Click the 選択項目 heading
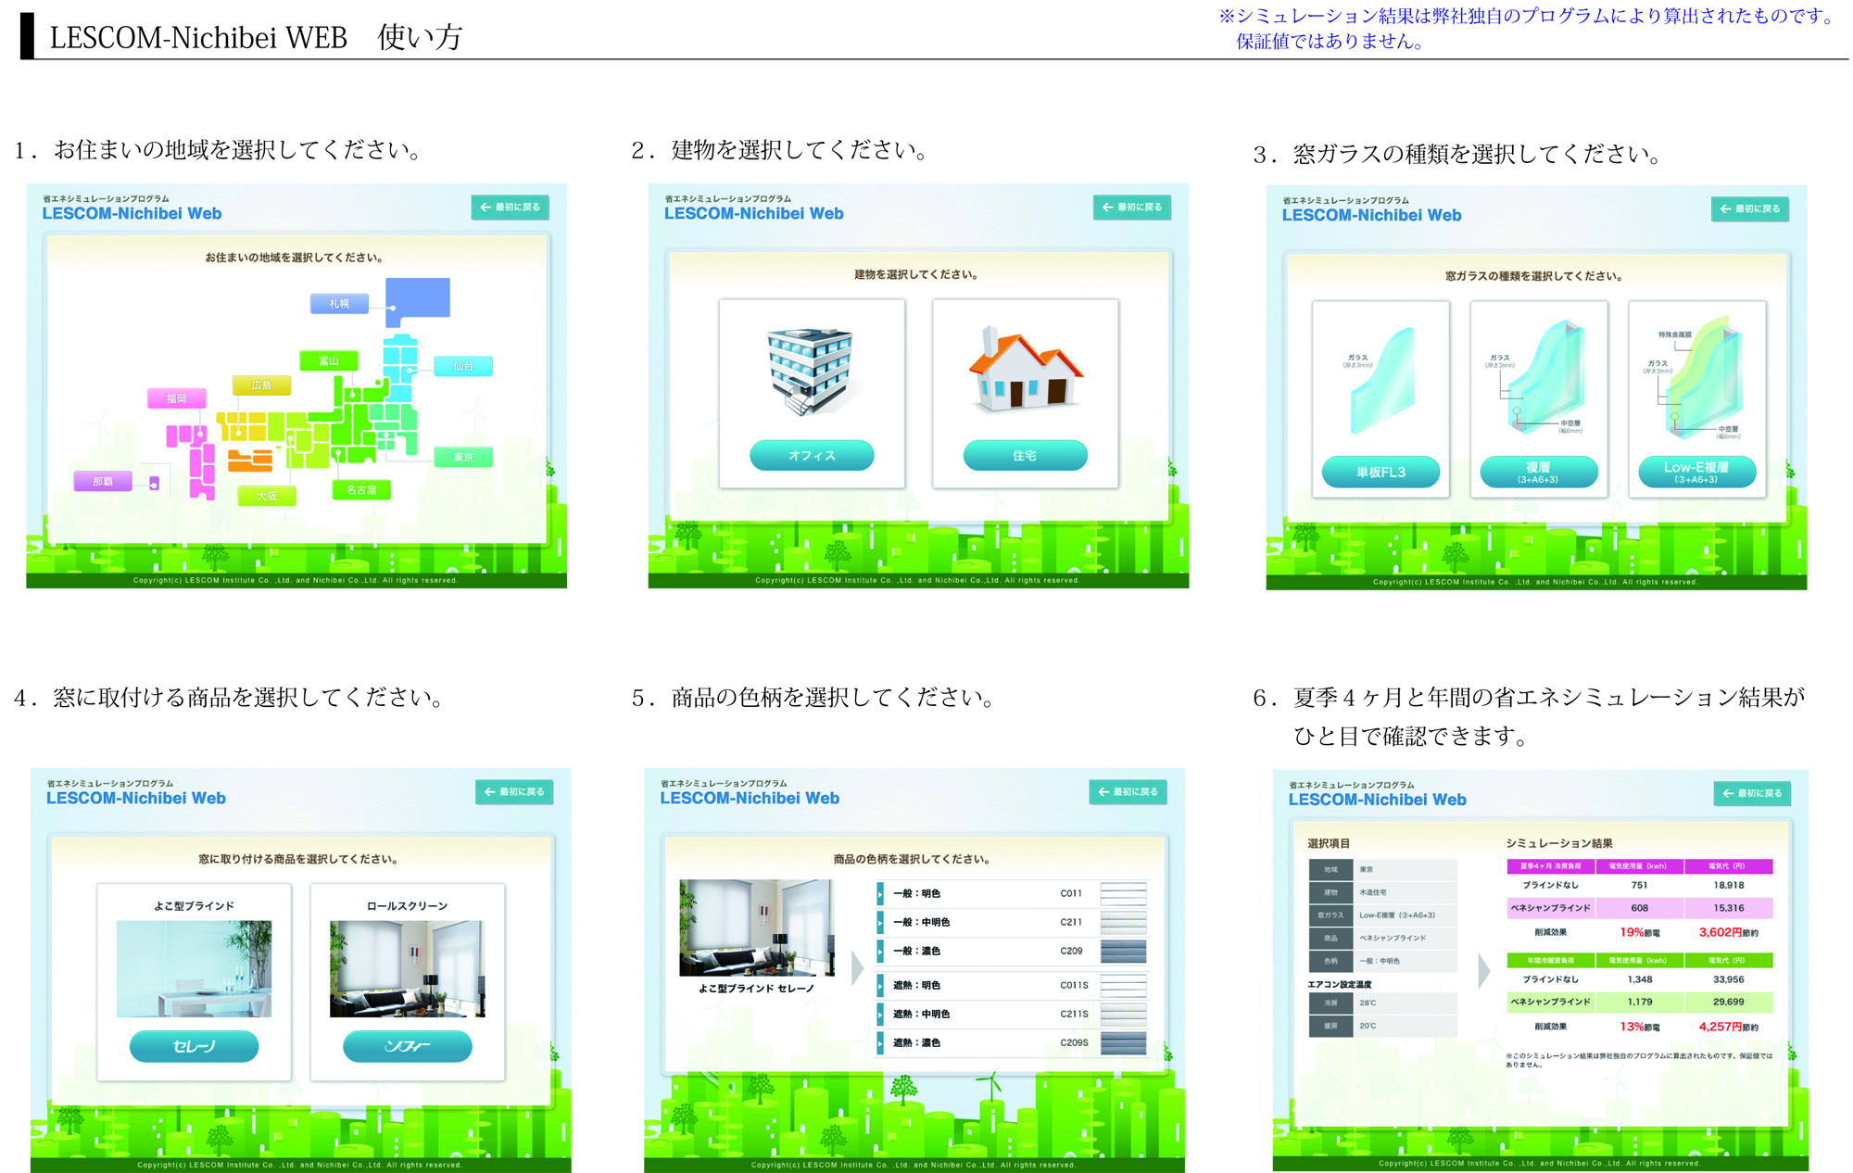1853x1173 pixels. coord(1329,844)
